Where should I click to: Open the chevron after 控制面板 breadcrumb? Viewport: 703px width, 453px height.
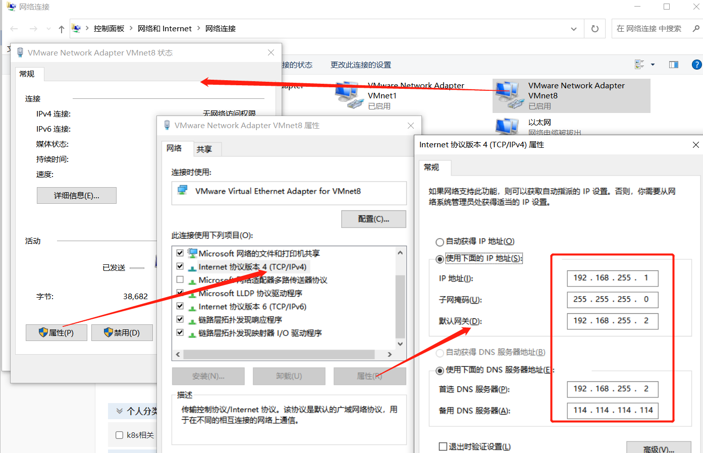click(x=131, y=29)
